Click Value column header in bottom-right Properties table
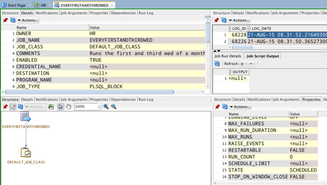Viewport: 327px width, 185px height. (x=304, y=114)
